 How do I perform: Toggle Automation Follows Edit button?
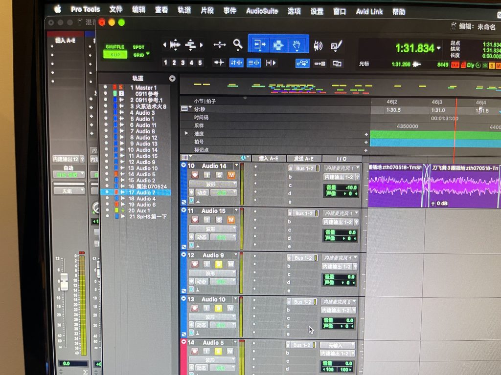pyautogui.click(x=302, y=63)
